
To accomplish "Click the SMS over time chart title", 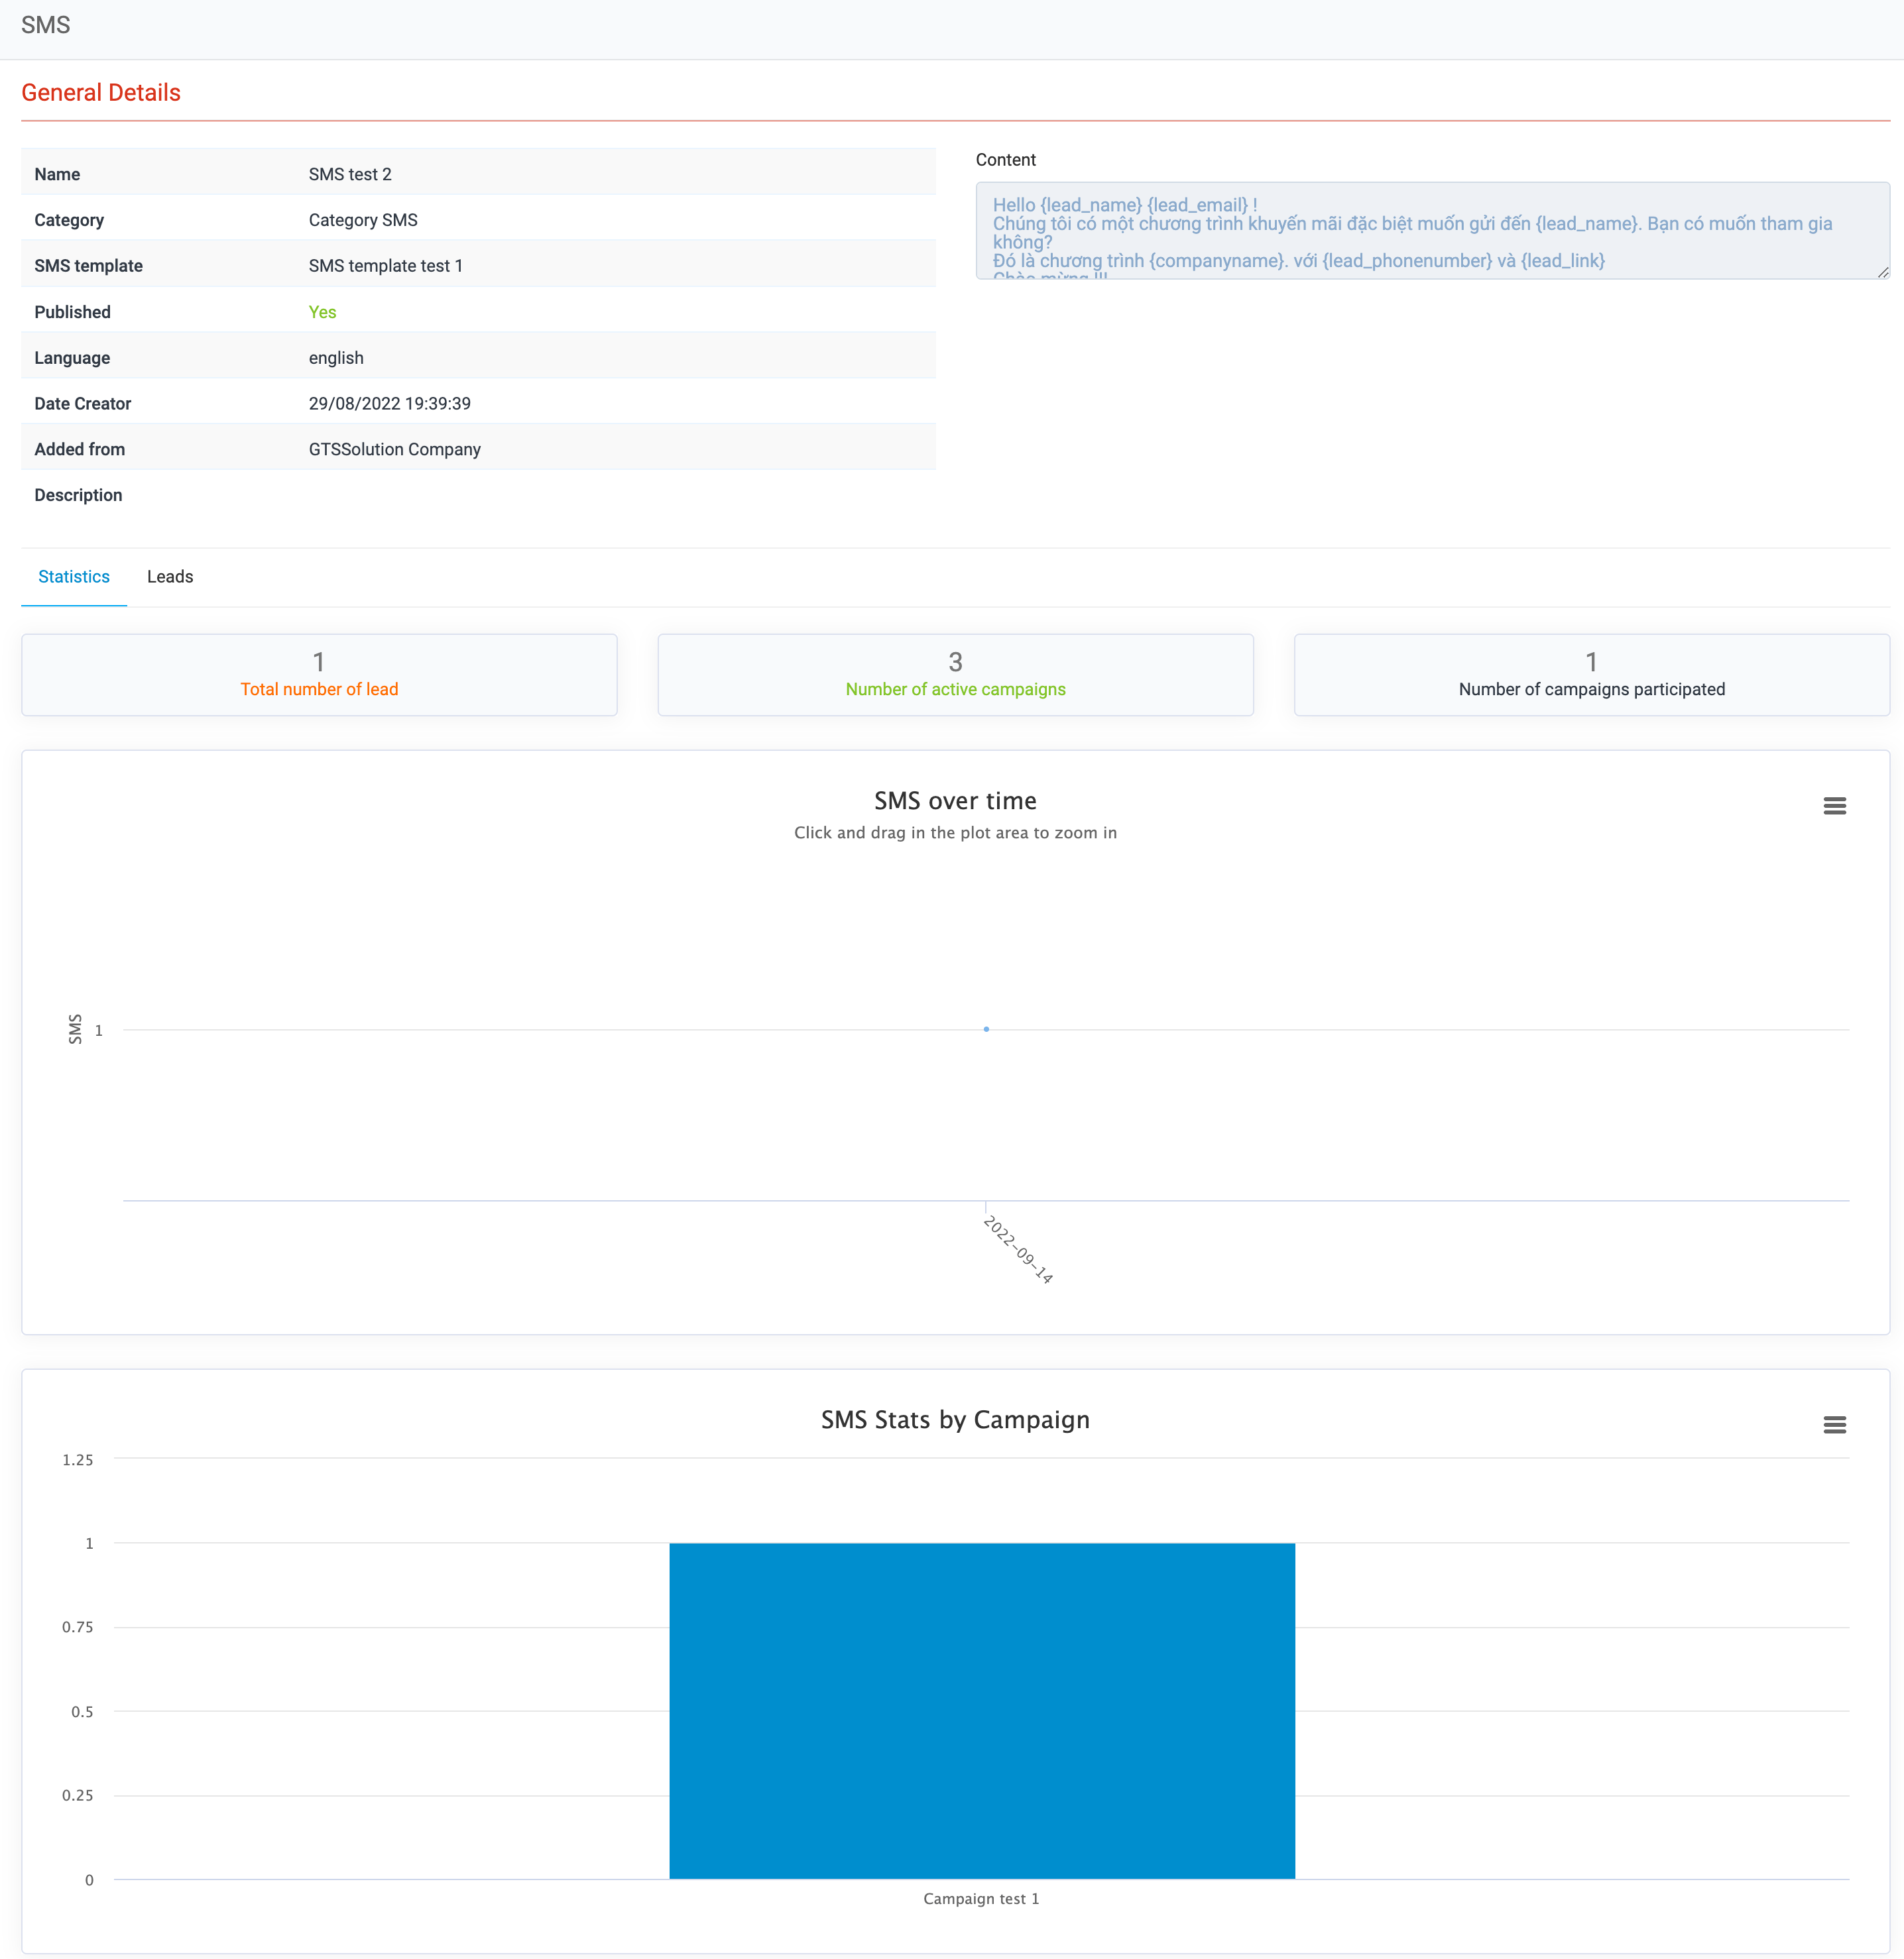I will point(955,801).
